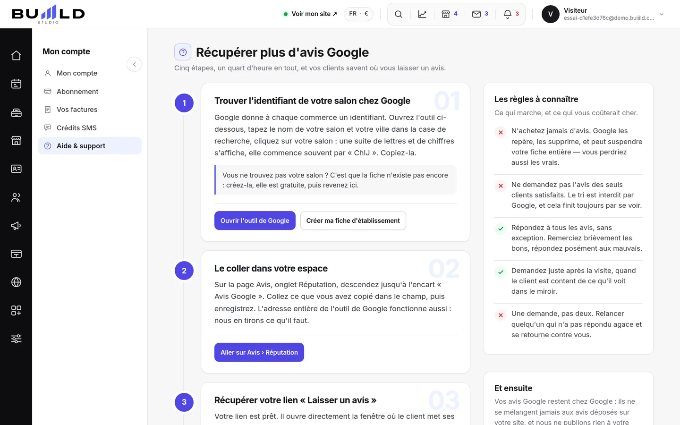Open the apps add-on grid icon

point(16,311)
